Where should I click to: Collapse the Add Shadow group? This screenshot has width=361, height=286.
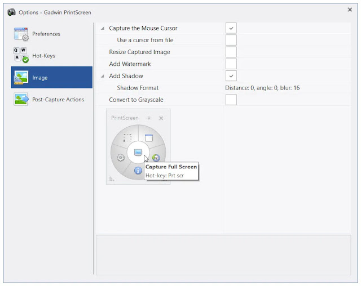pos(103,76)
